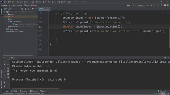Restore layout icon in Run panel

pos(5,82)
